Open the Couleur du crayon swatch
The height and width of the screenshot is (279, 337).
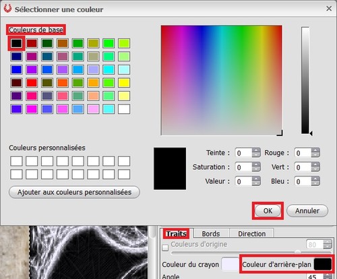point(230,264)
